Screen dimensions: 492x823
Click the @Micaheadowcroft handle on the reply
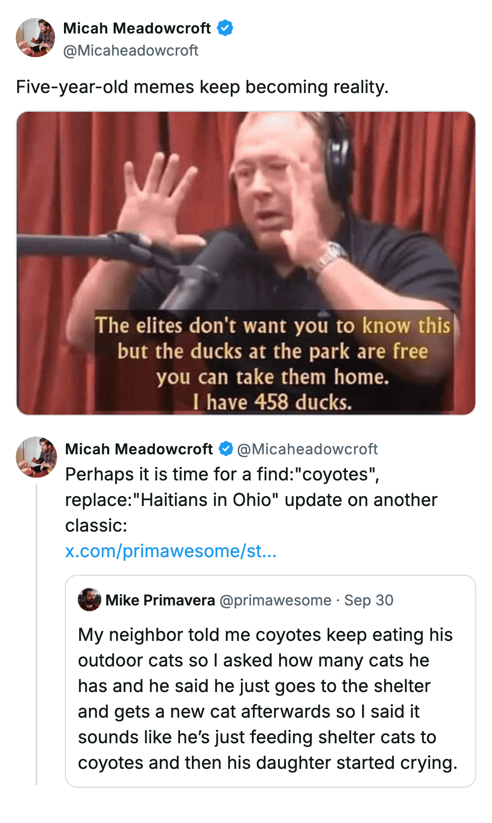click(x=307, y=449)
